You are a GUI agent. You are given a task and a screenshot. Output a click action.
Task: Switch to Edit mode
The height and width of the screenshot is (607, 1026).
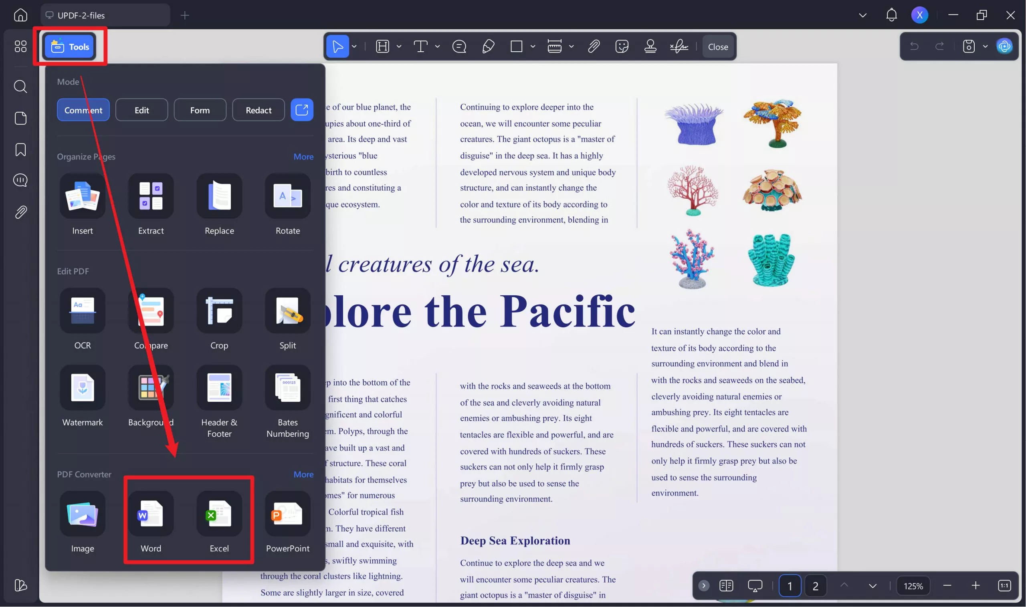coord(141,110)
